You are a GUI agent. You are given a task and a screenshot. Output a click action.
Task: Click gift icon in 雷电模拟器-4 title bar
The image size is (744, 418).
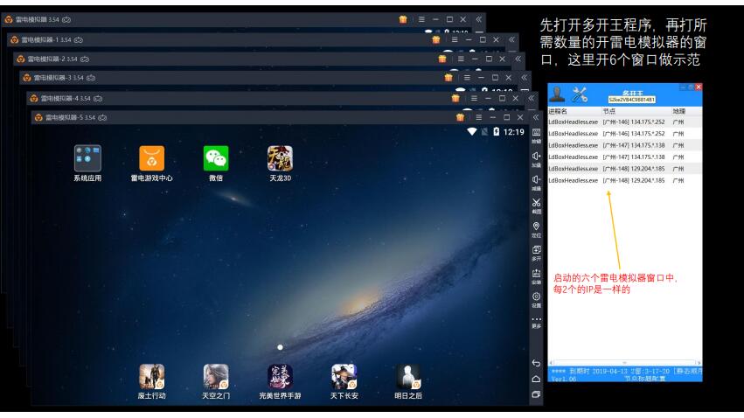455,98
